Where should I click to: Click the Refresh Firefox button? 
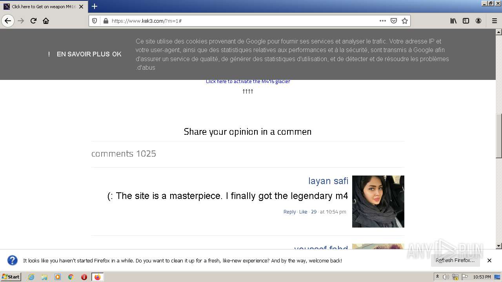455,260
